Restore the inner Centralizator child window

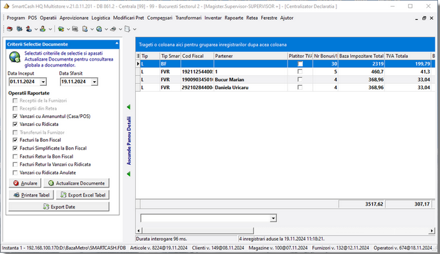(424, 18)
